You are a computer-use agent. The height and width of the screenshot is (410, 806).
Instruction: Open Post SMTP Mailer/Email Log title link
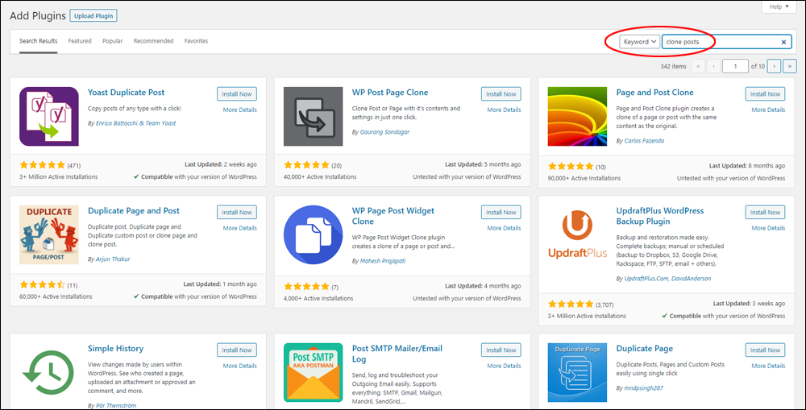(397, 354)
